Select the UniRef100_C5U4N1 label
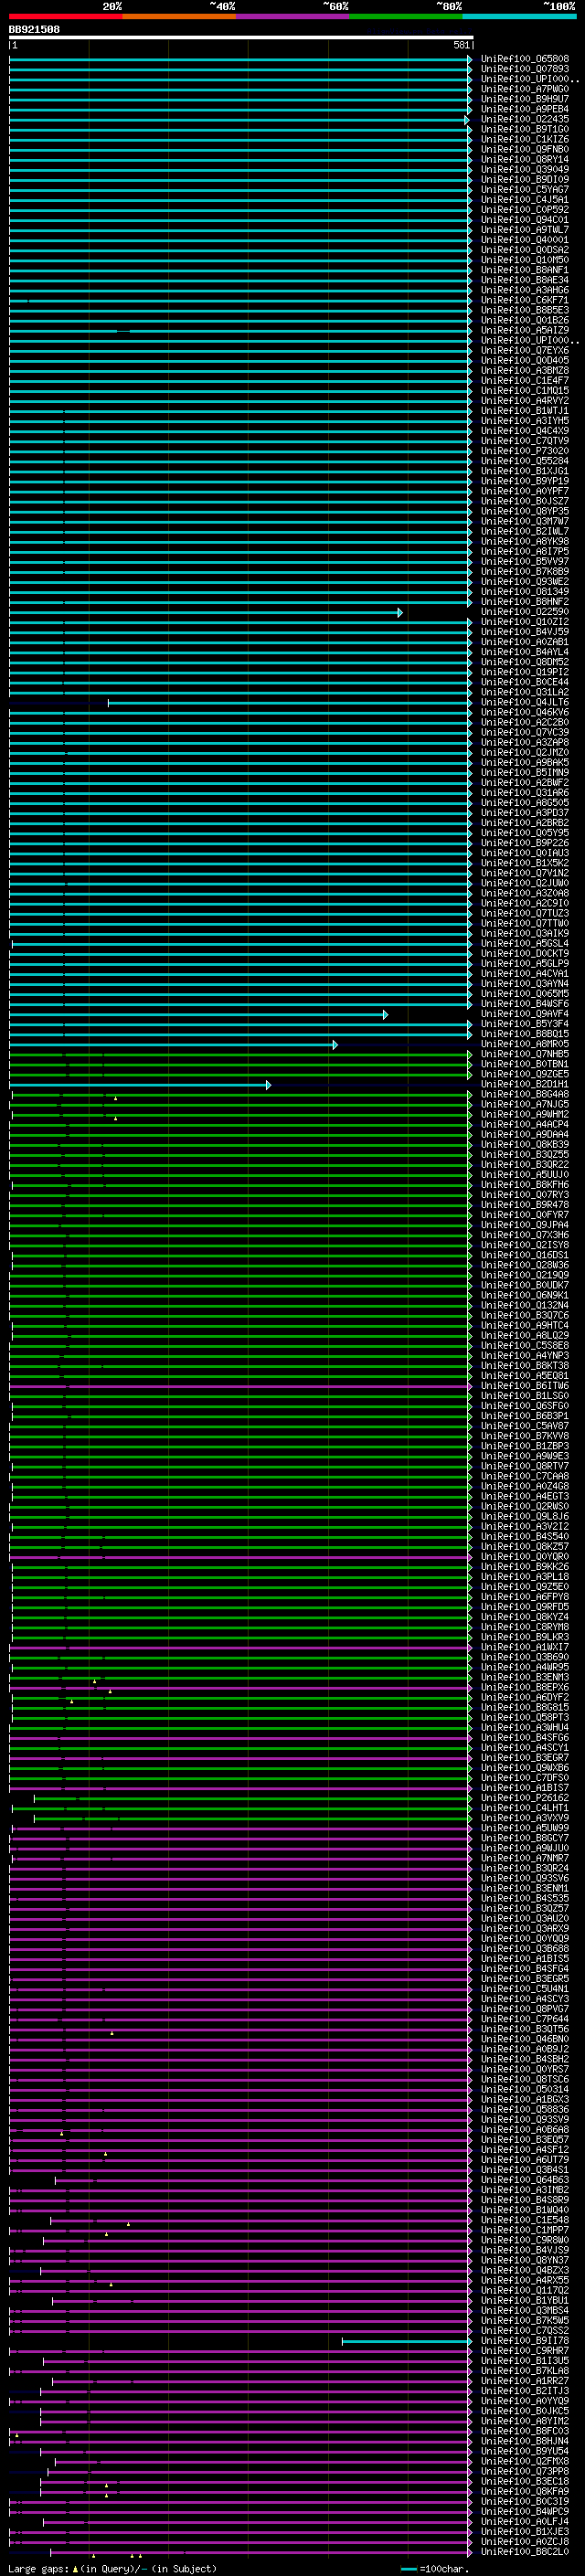585x2576 pixels. [525, 1990]
